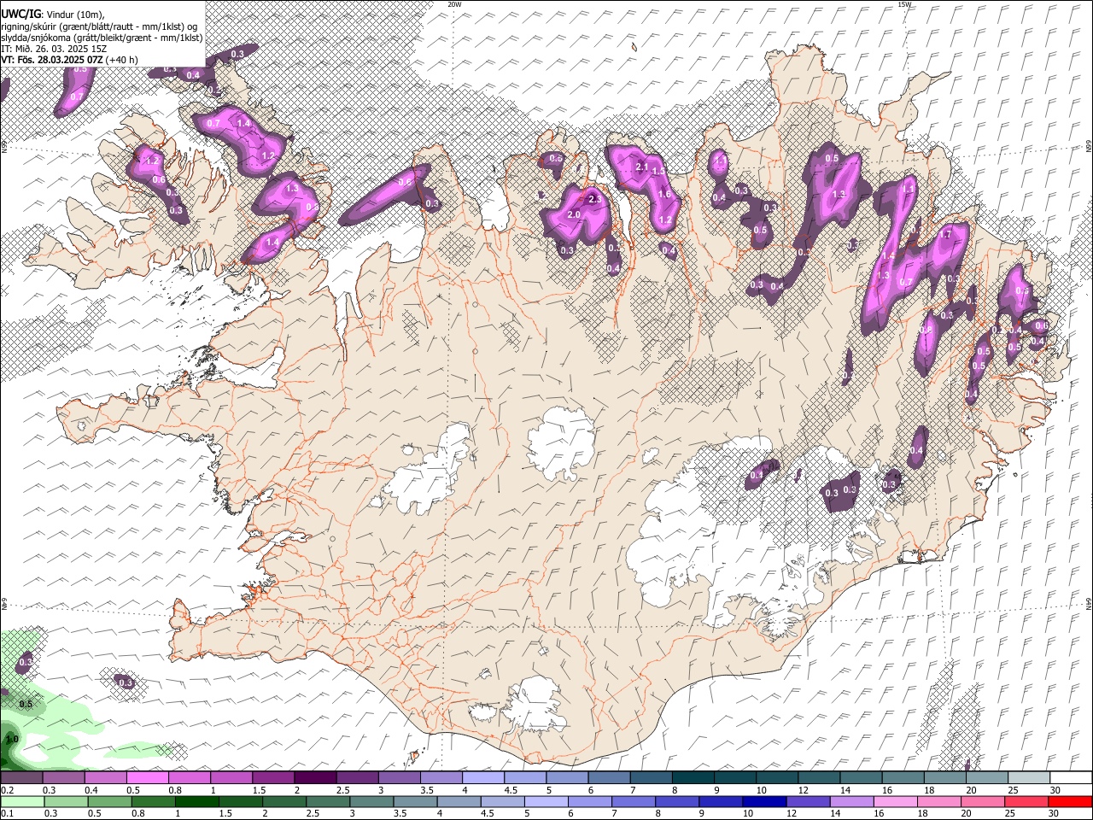Screen dimensions: 1093x820
Task: Pick pale green rain swatch between 0.1 and 0.3
Action: 22,801
